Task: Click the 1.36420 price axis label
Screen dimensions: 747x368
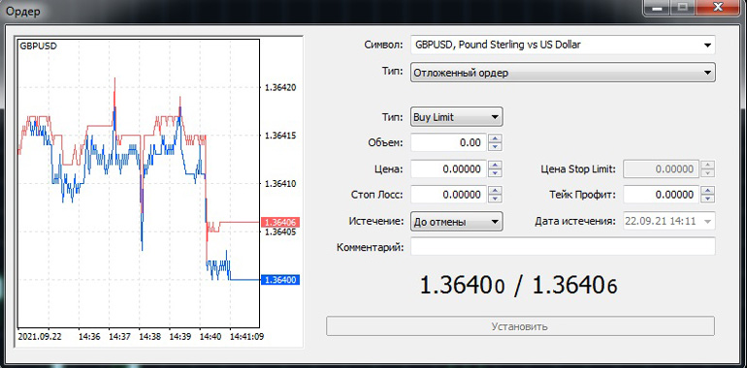Action: coord(280,87)
